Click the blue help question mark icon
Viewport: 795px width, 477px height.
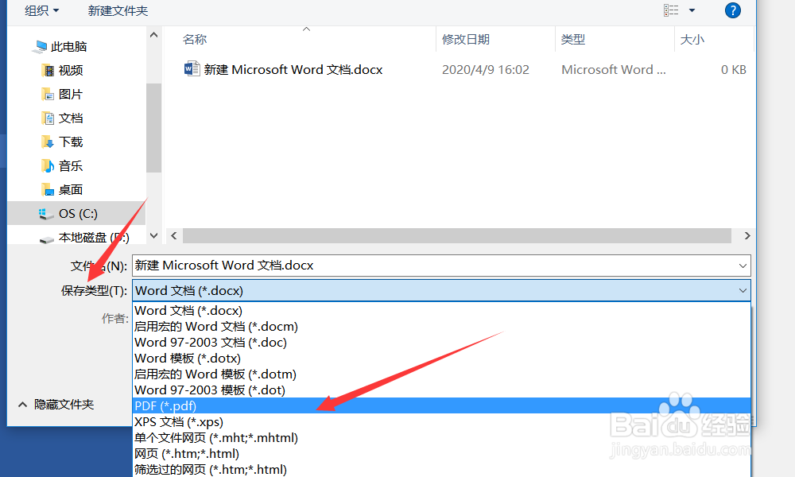pyautogui.click(x=733, y=10)
